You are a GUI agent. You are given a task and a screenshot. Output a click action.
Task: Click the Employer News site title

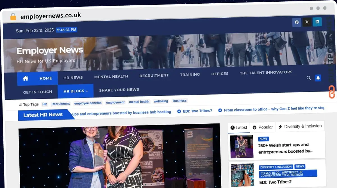(x=50, y=51)
